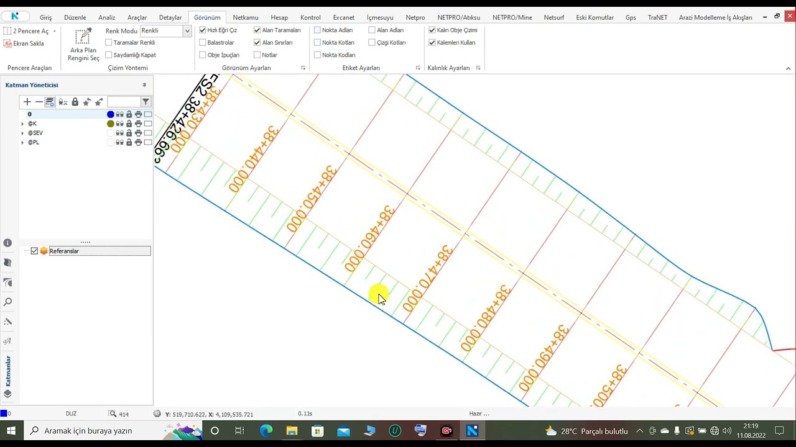Open Microsoft Edge from taskbar
This screenshot has height=447, width=796.
click(x=266, y=430)
